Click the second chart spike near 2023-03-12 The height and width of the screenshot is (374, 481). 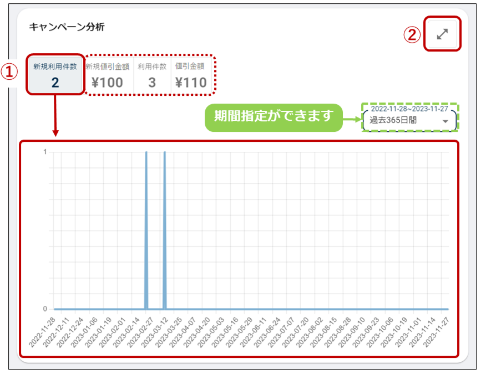(x=165, y=222)
